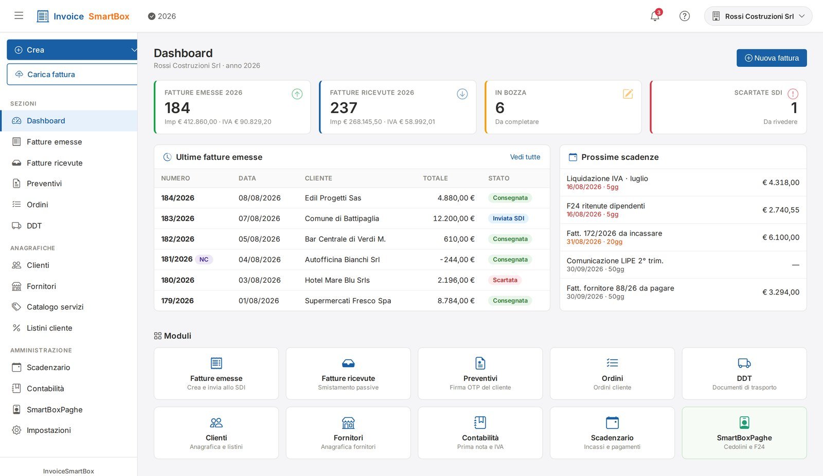The height and width of the screenshot is (476, 823).
Task: Click the Nuova fattura button
Action: point(772,58)
